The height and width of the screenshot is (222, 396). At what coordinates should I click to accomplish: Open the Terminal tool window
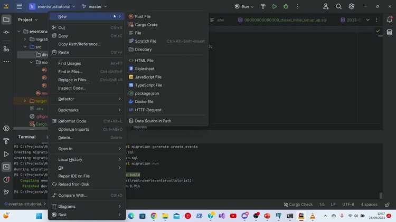coord(6,167)
